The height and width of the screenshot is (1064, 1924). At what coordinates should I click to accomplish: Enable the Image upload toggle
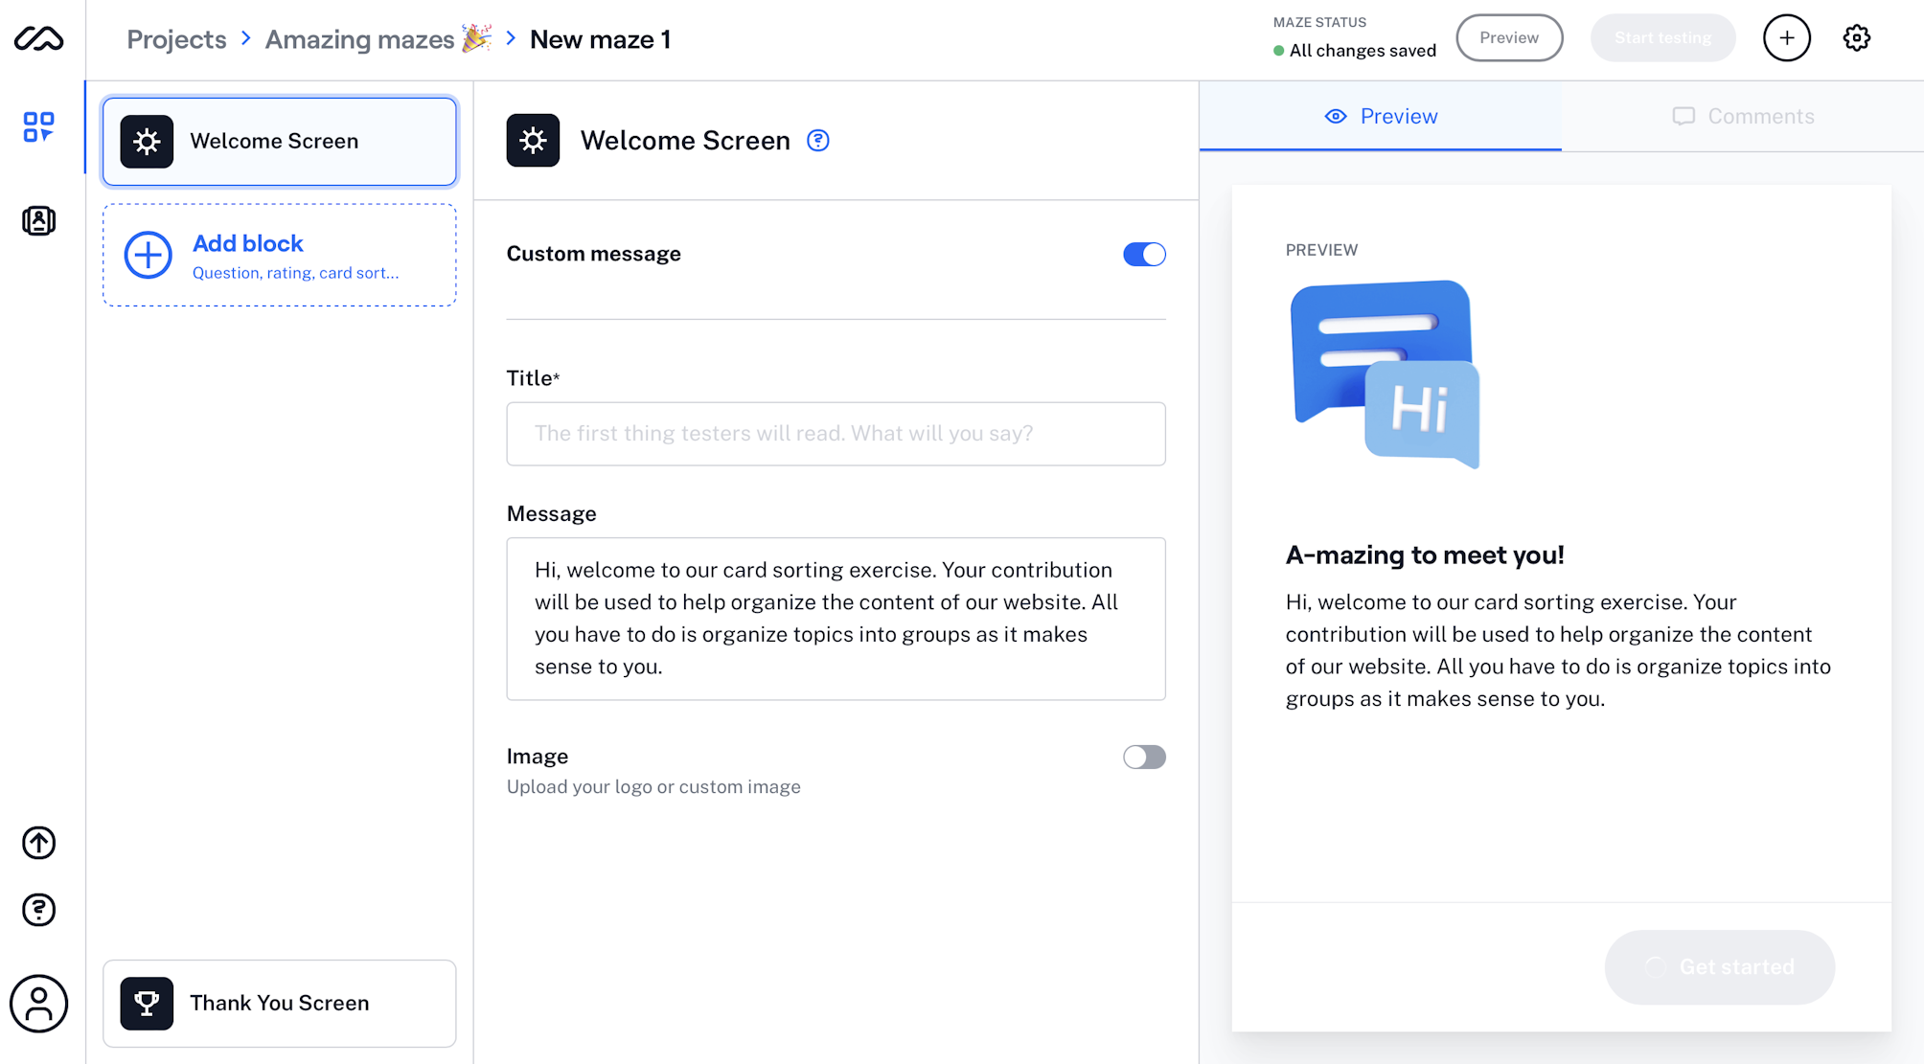pos(1144,758)
